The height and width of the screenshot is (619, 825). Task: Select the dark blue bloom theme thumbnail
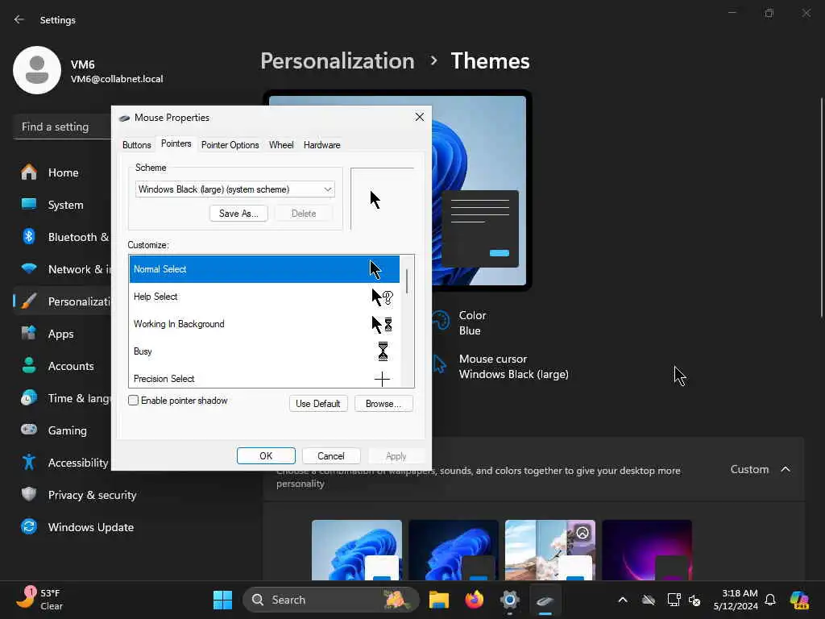pyautogui.click(x=454, y=550)
